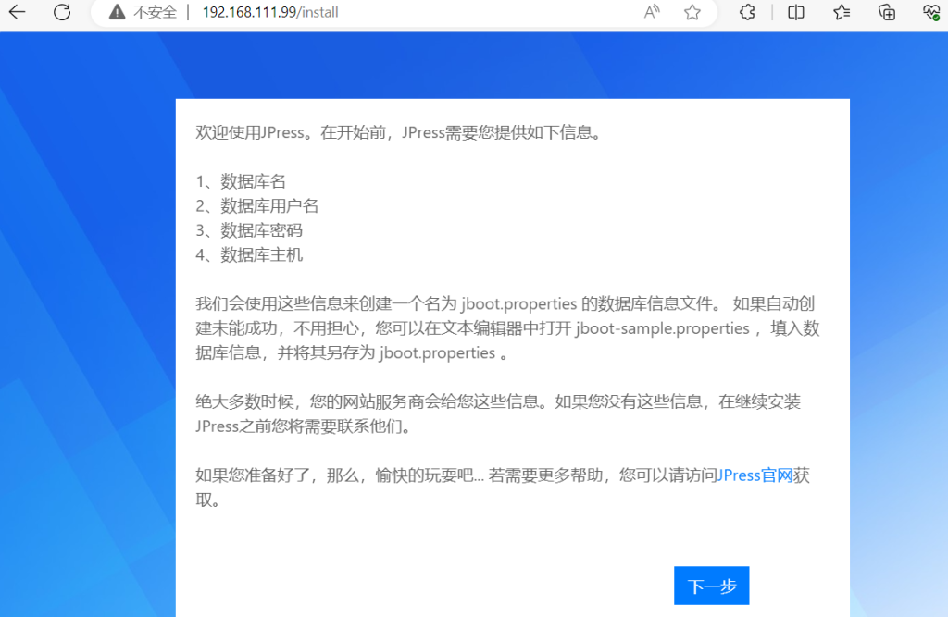Click the 2、数据库用户名 list item
The height and width of the screenshot is (617, 948).
[x=257, y=205]
